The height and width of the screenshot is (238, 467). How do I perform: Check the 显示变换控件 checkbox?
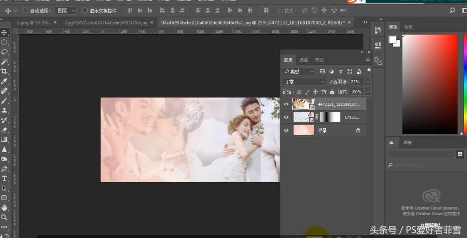tap(85, 10)
